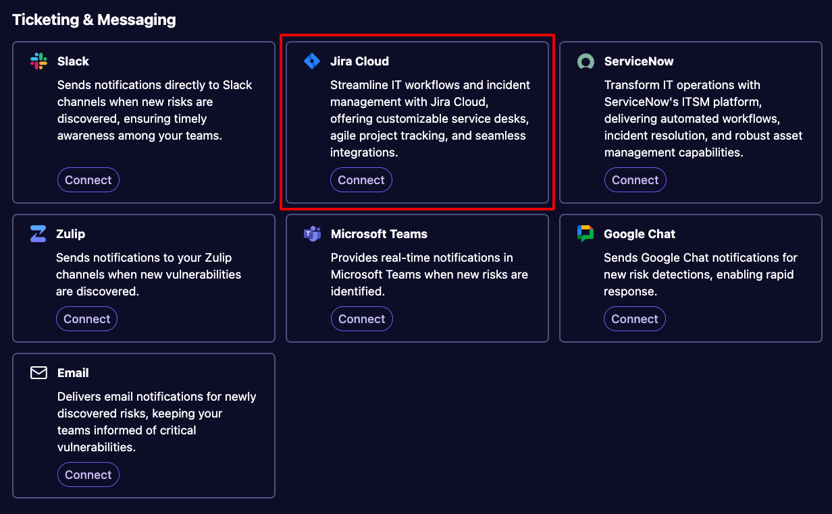Click the Jira Cloud diamond icon

pos(312,61)
